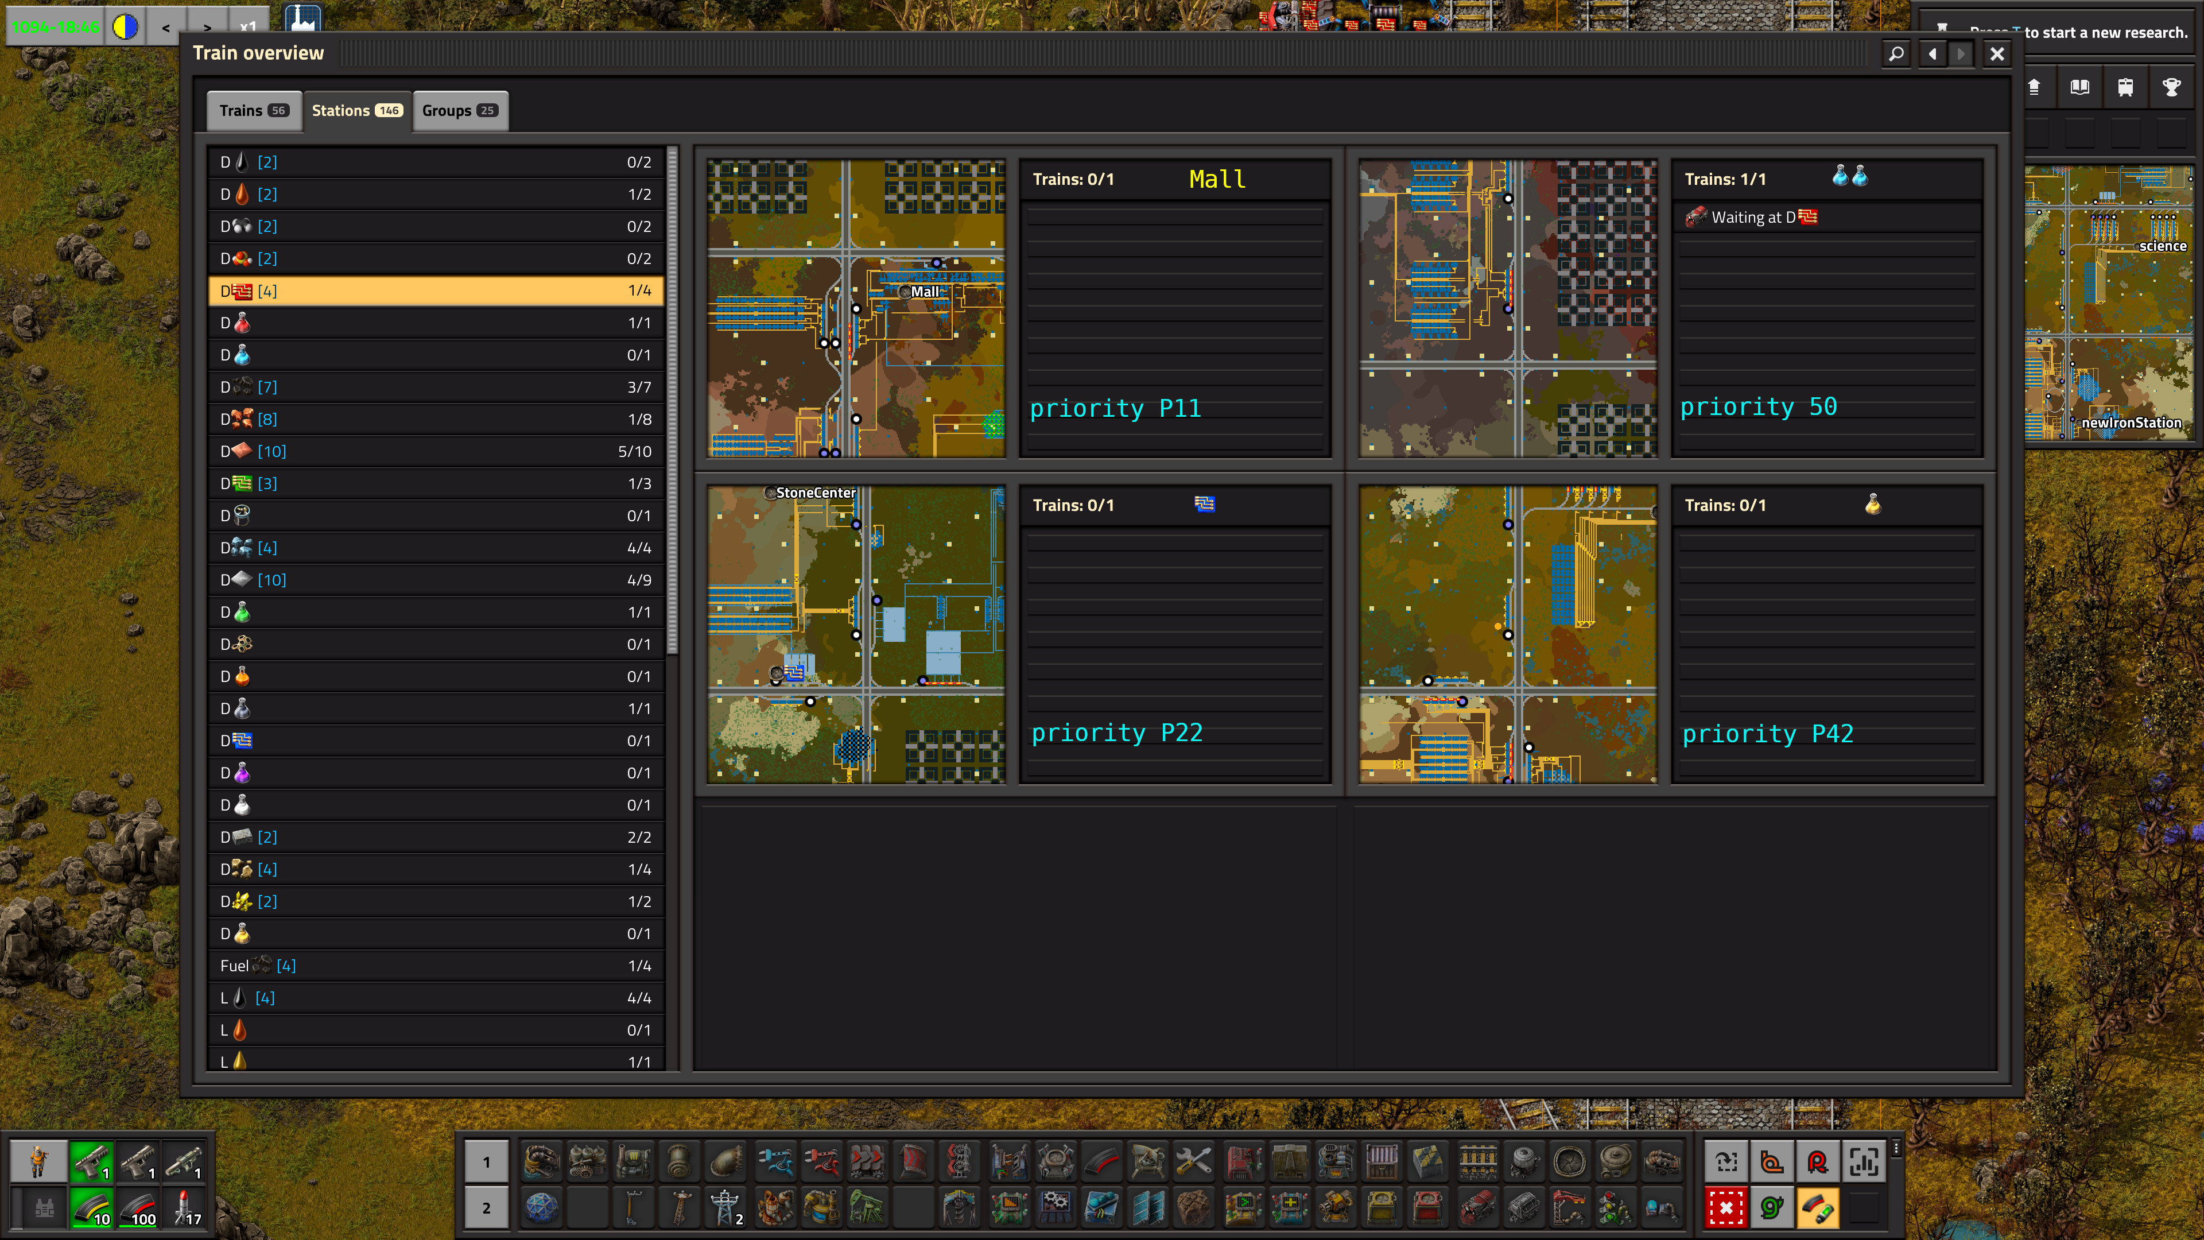The image size is (2204, 1240).
Task: Open the search in Train overview
Action: pos(1896,54)
